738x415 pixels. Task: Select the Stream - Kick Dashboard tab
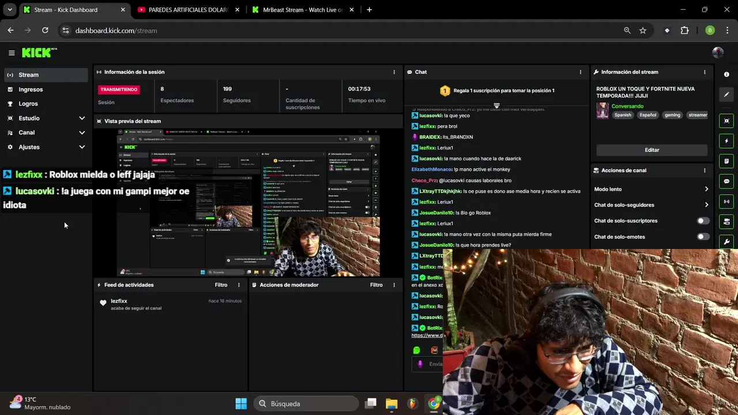pyautogui.click(x=74, y=10)
